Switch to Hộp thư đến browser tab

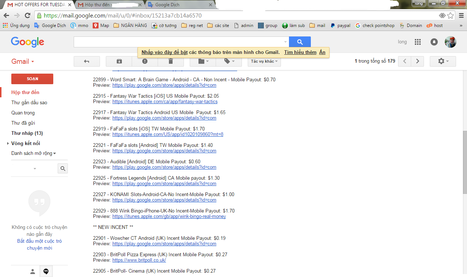(x=109, y=5)
